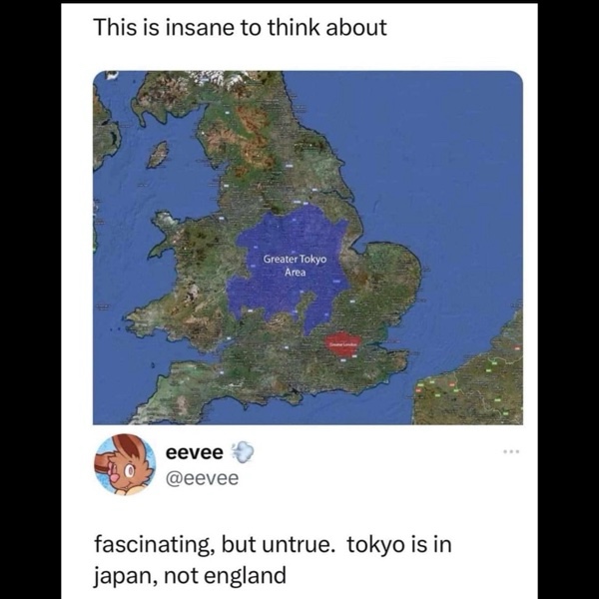Click the "This is insane to think about" caption
The image size is (599, 599).
(240, 28)
